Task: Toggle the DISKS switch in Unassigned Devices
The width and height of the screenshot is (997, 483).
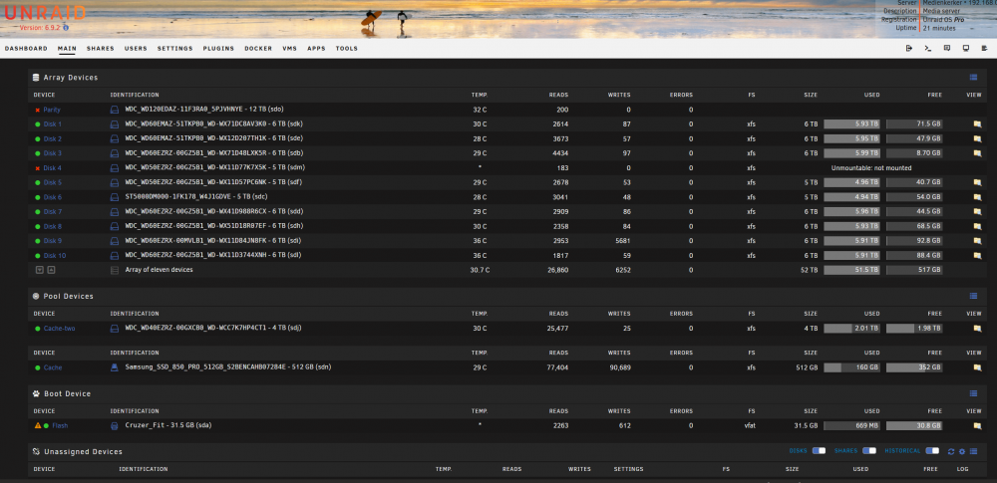Action: click(819, 450)
